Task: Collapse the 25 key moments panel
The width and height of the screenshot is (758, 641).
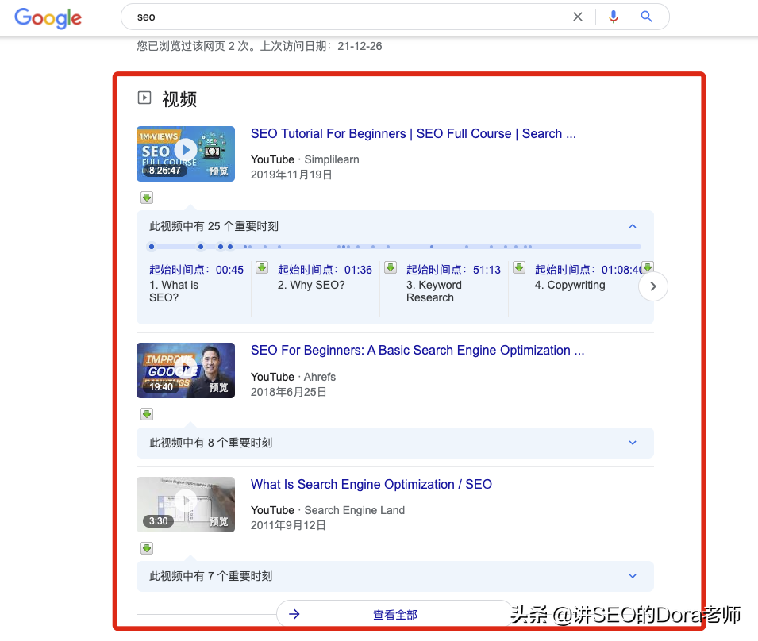Action: click(633, 226)
